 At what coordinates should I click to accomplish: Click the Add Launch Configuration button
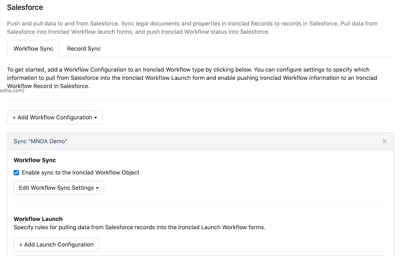click(56, 245)
